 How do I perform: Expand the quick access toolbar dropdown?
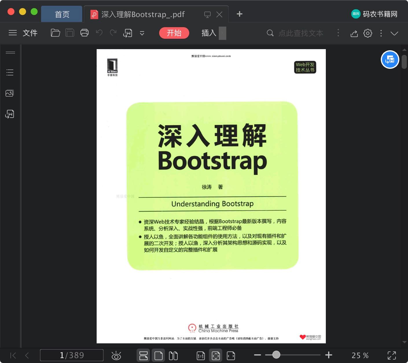pos(142,33)
